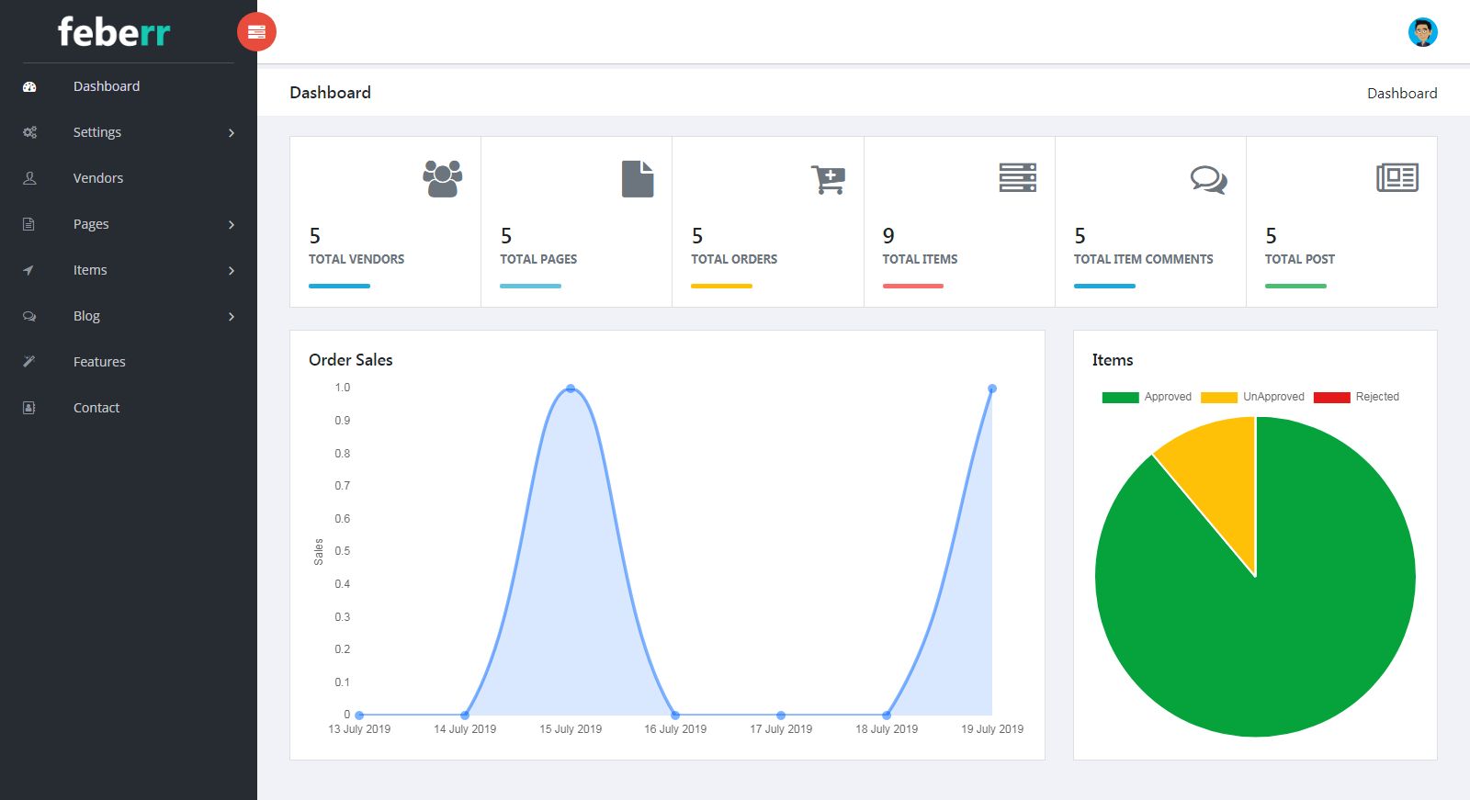Open the user avatar profile menu
Image resolution: width=1470 pixels, height=800 pixels.
tap(1422, 32)
